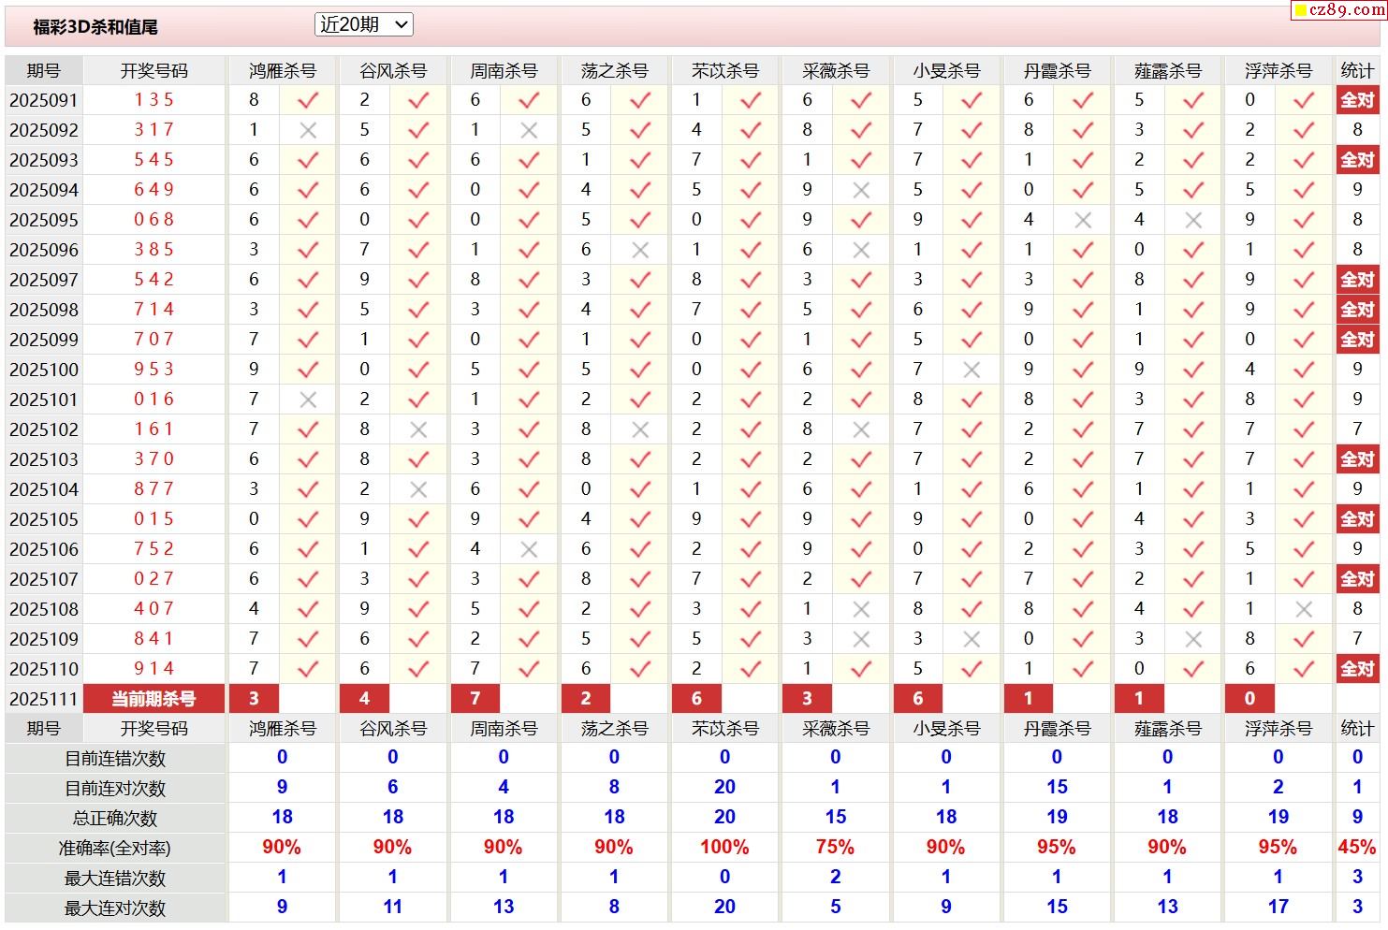Click the 全对 badge for issue 2025091
The image size is (1388, 930).
click(1357, 100)
